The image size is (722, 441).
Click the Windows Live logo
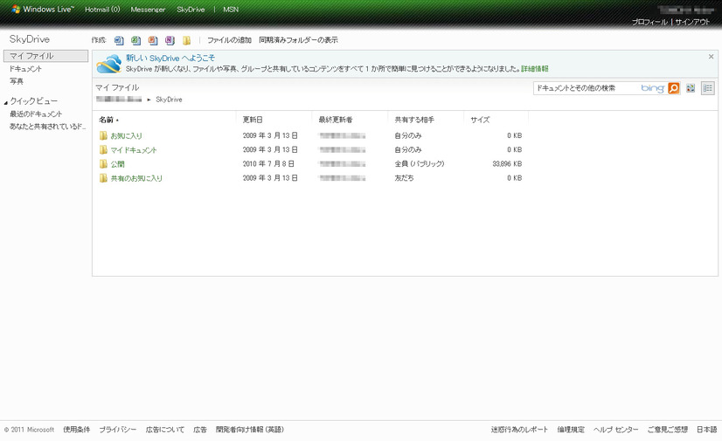click(43, 10)
